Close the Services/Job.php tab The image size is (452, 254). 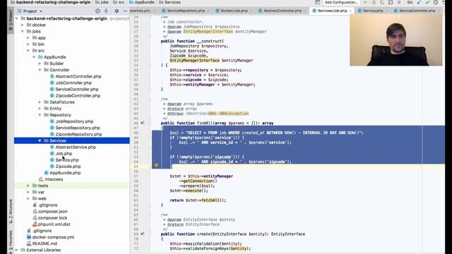350,11
